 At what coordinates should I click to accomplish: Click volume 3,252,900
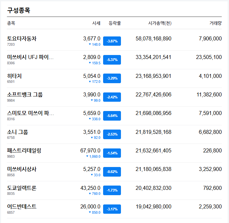pyautogui.click(x=210, y=169)
